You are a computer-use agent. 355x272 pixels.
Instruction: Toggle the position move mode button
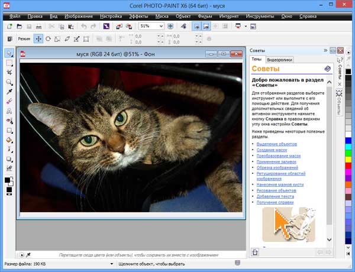coord(38,39)
